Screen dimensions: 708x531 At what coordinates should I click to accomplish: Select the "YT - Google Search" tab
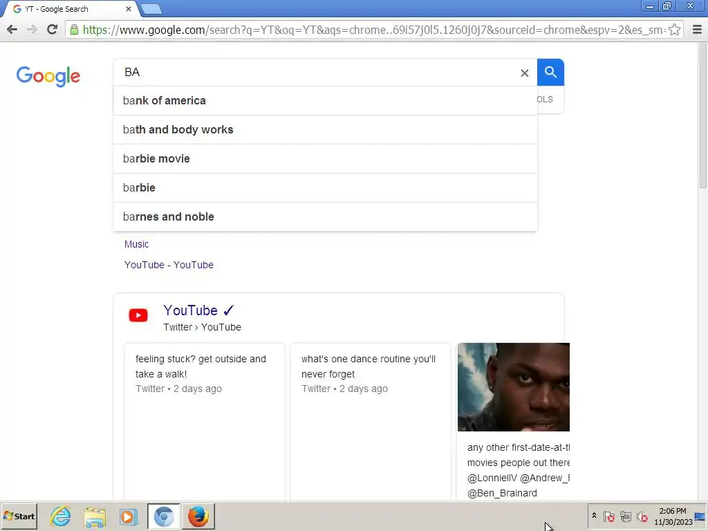[70, 9]
